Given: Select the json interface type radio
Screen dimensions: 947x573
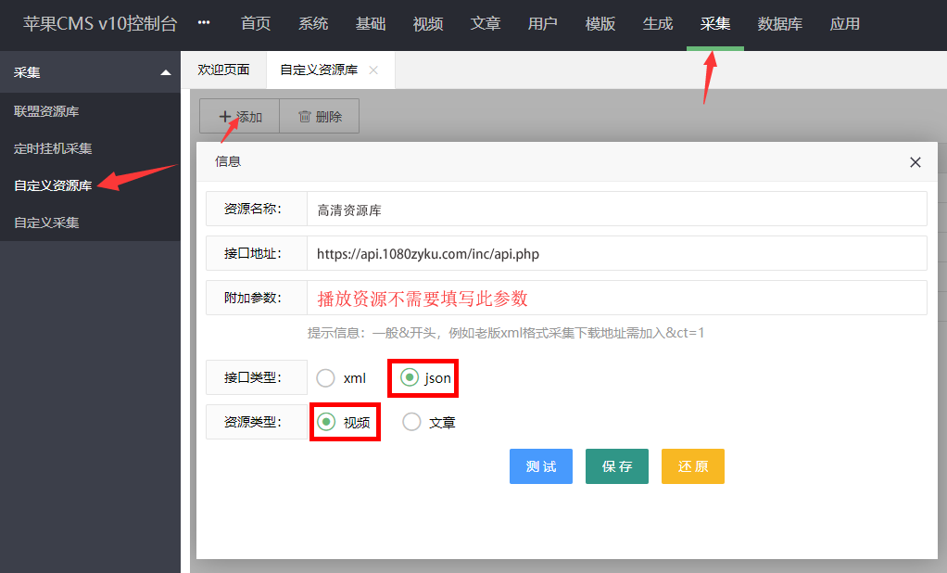Looking at the screenshot, I should point(410,377).
